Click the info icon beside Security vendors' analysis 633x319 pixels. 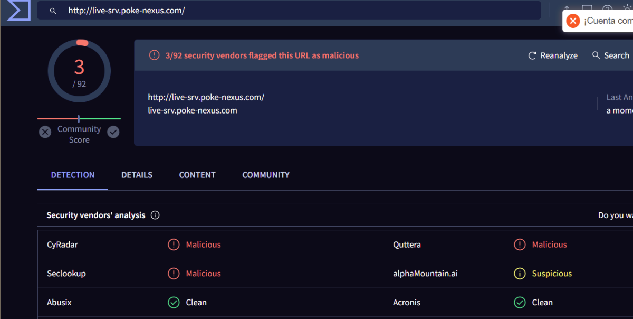point(155,215)
